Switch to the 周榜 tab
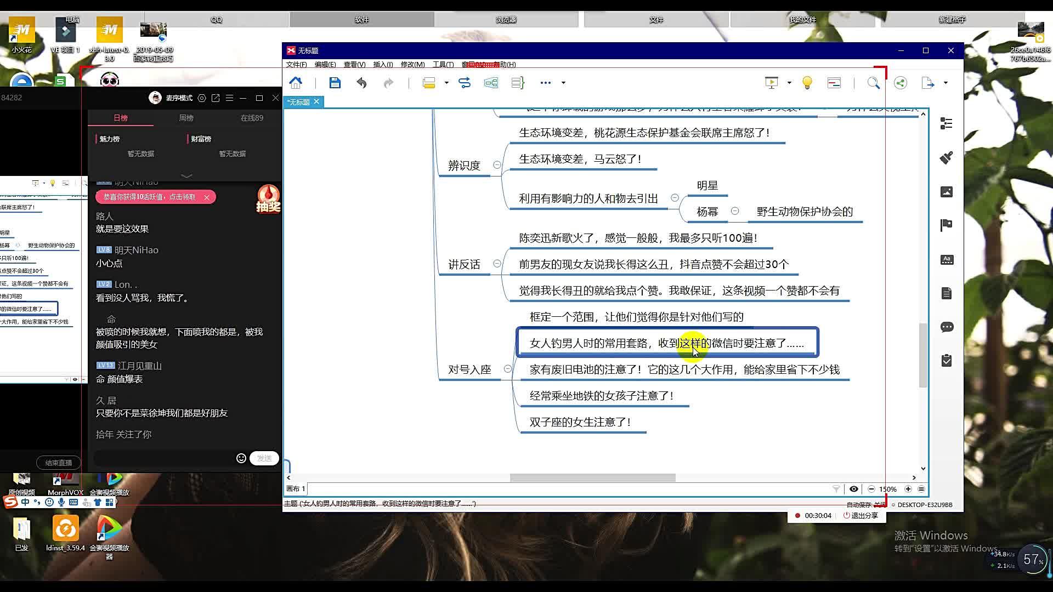Screen dimensions: 1053x592 tap(186, 118)
